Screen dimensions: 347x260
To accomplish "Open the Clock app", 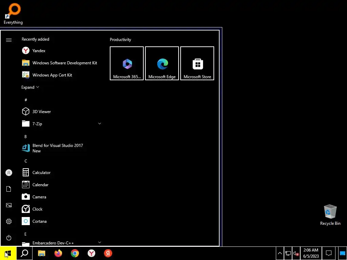I will point(61,209).
